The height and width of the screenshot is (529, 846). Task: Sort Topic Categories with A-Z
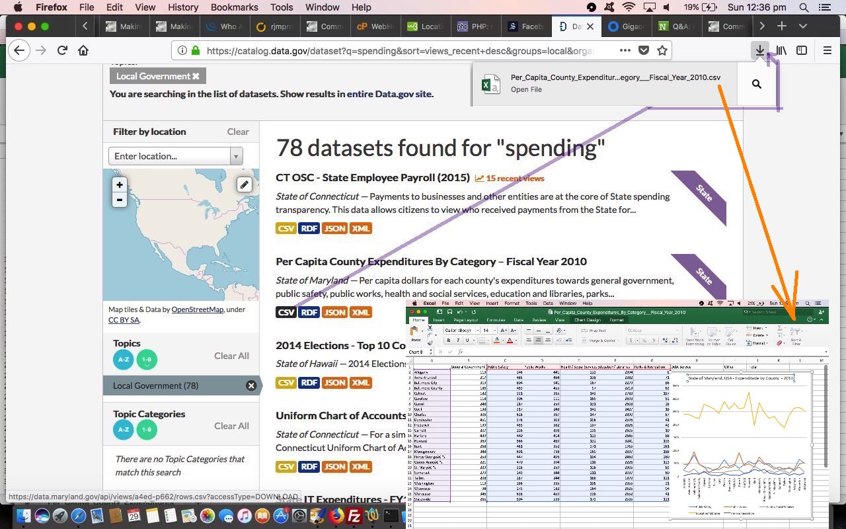click(123, 430)
